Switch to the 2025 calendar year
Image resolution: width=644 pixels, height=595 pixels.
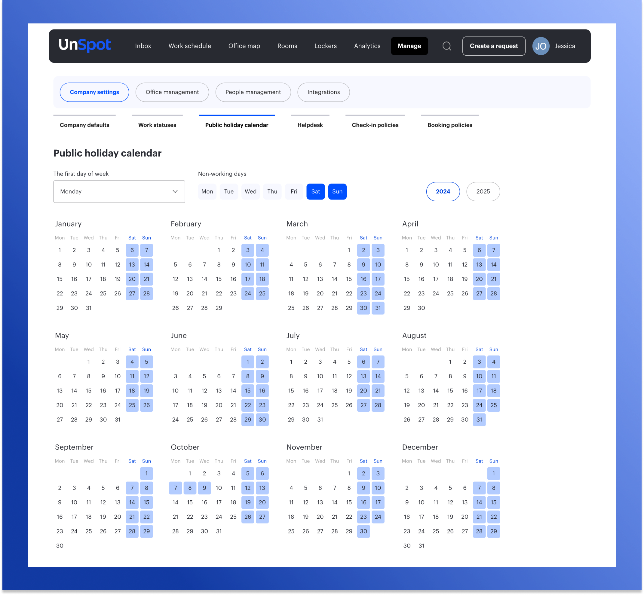tap(483, 192)
